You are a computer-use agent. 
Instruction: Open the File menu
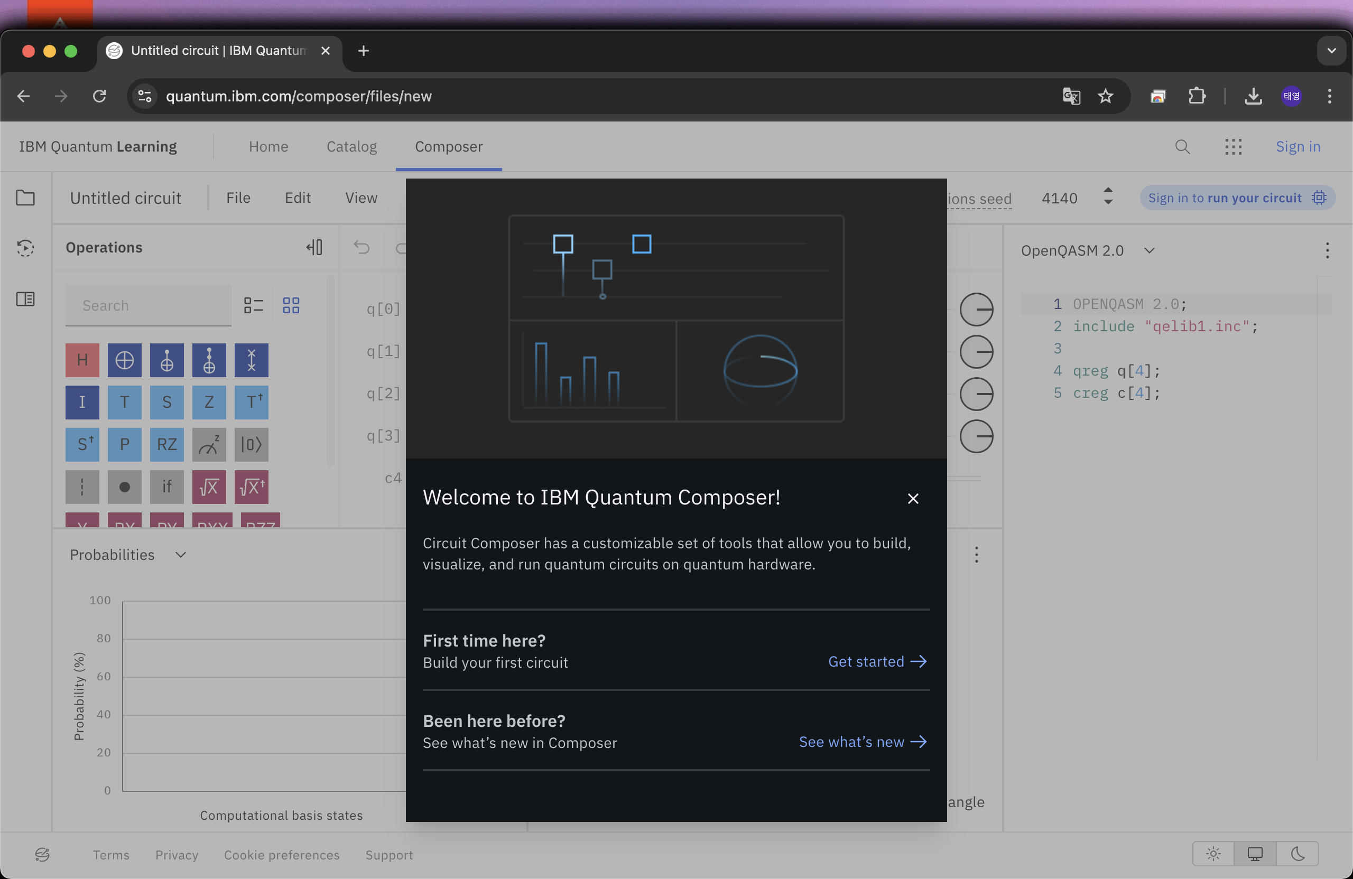click(x=238, y=198)
